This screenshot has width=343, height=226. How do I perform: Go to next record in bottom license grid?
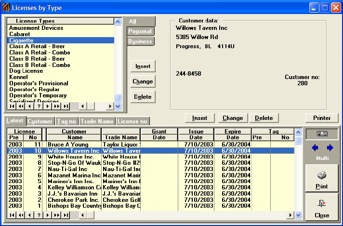(48, 215)
